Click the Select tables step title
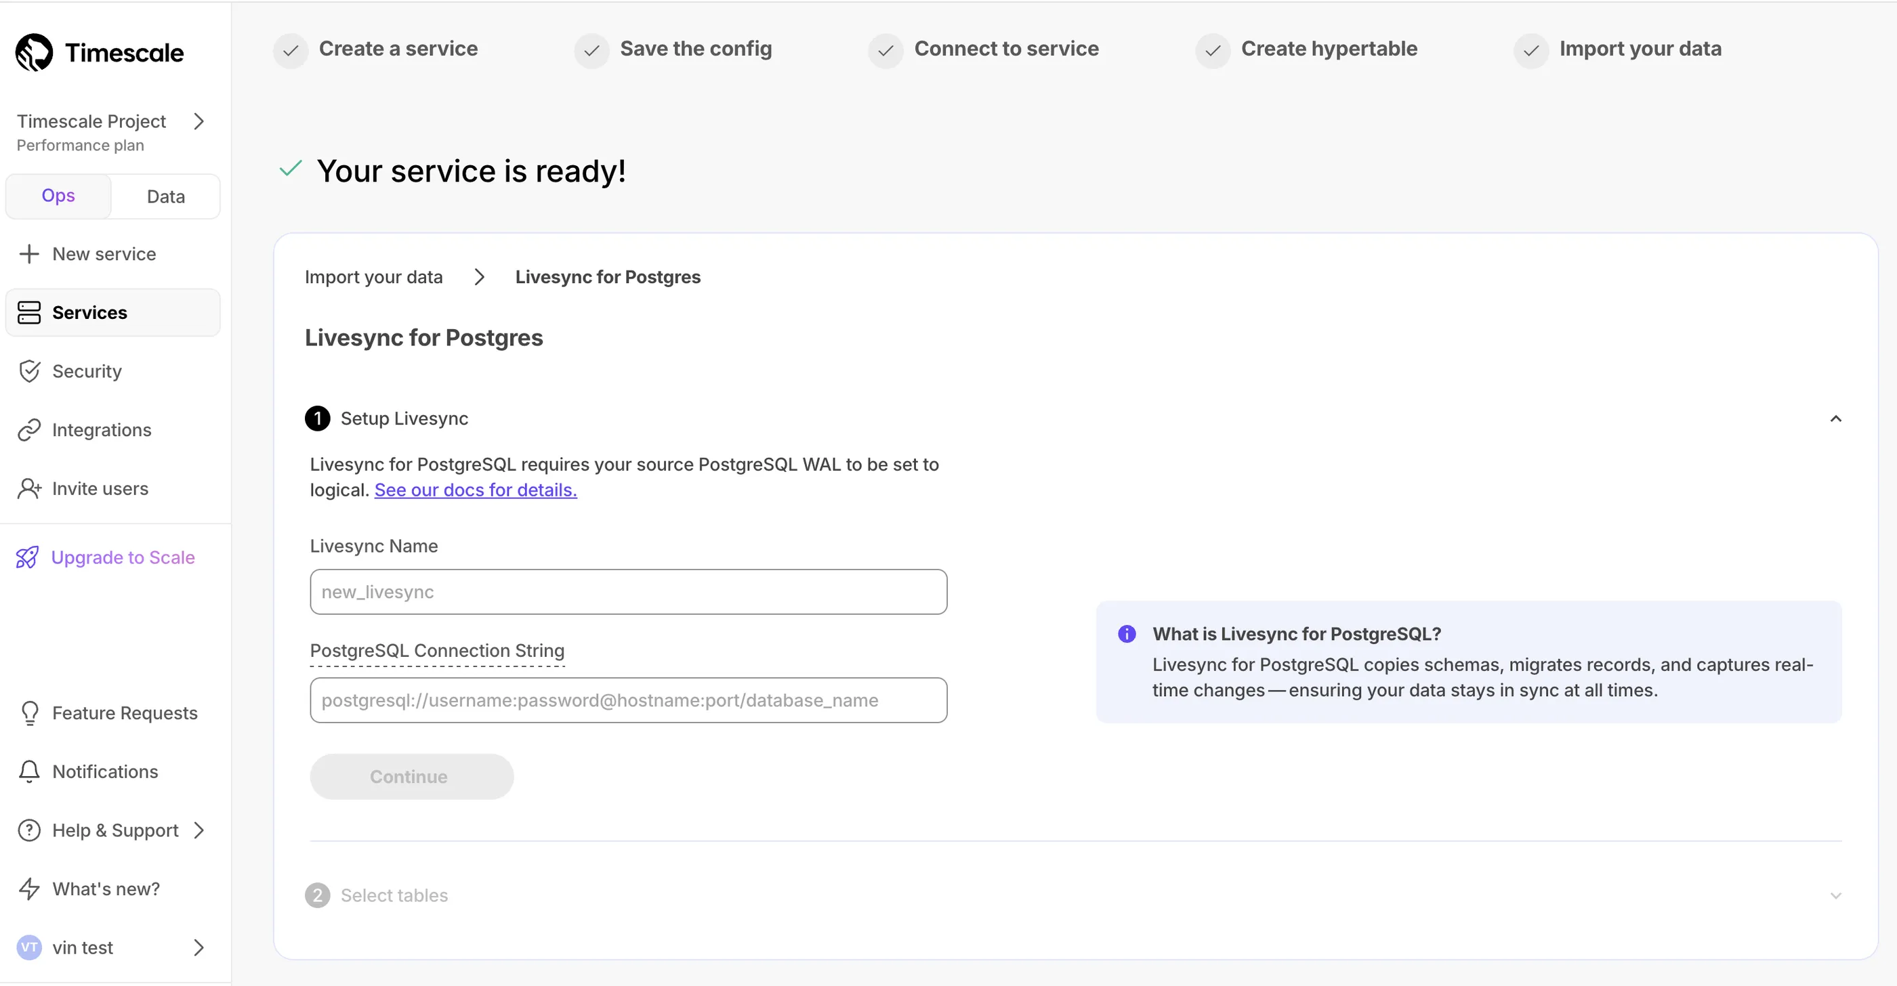1897x986 pixels. [394, 895]
